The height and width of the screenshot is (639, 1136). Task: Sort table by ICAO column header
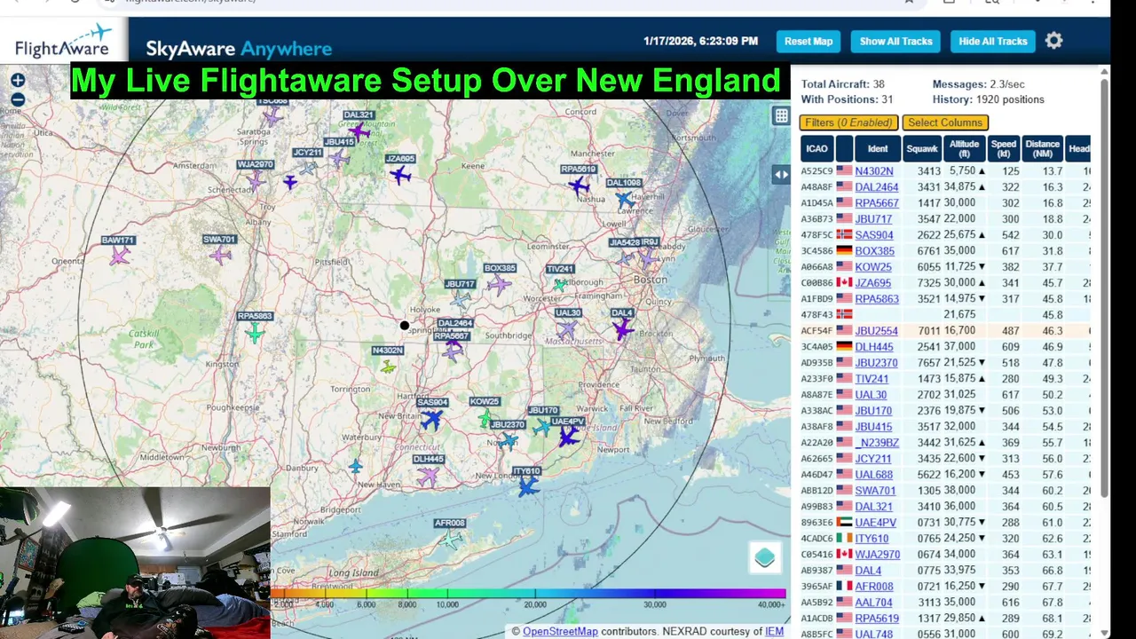pyautogui.click(x=816, y=148)
